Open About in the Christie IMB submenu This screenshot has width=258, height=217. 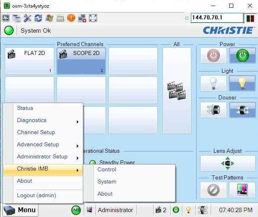[x=129, y=194]
